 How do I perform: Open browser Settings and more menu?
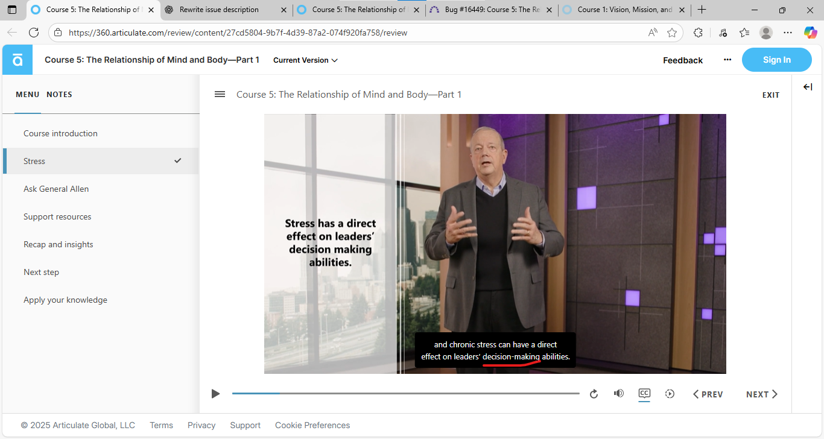(x=788, y=33)
